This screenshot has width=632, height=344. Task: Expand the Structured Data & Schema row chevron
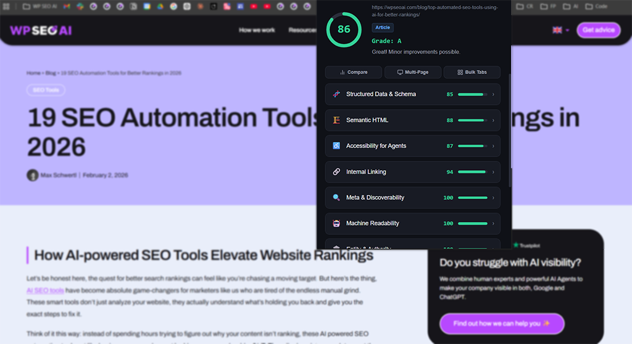tap(493, 94)
